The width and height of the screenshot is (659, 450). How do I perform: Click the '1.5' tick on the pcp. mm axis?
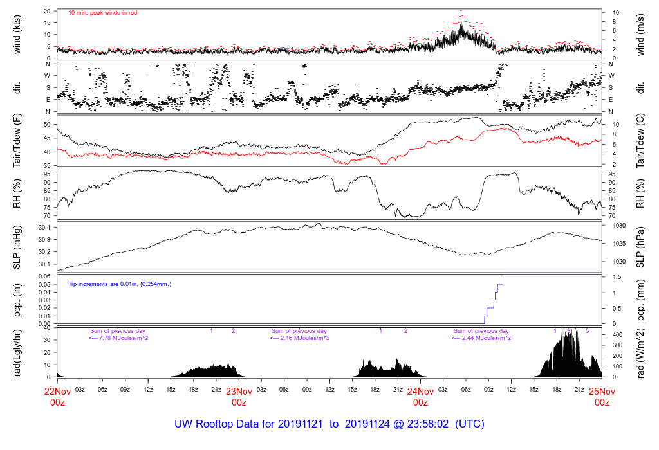click(x=617, y=277)
